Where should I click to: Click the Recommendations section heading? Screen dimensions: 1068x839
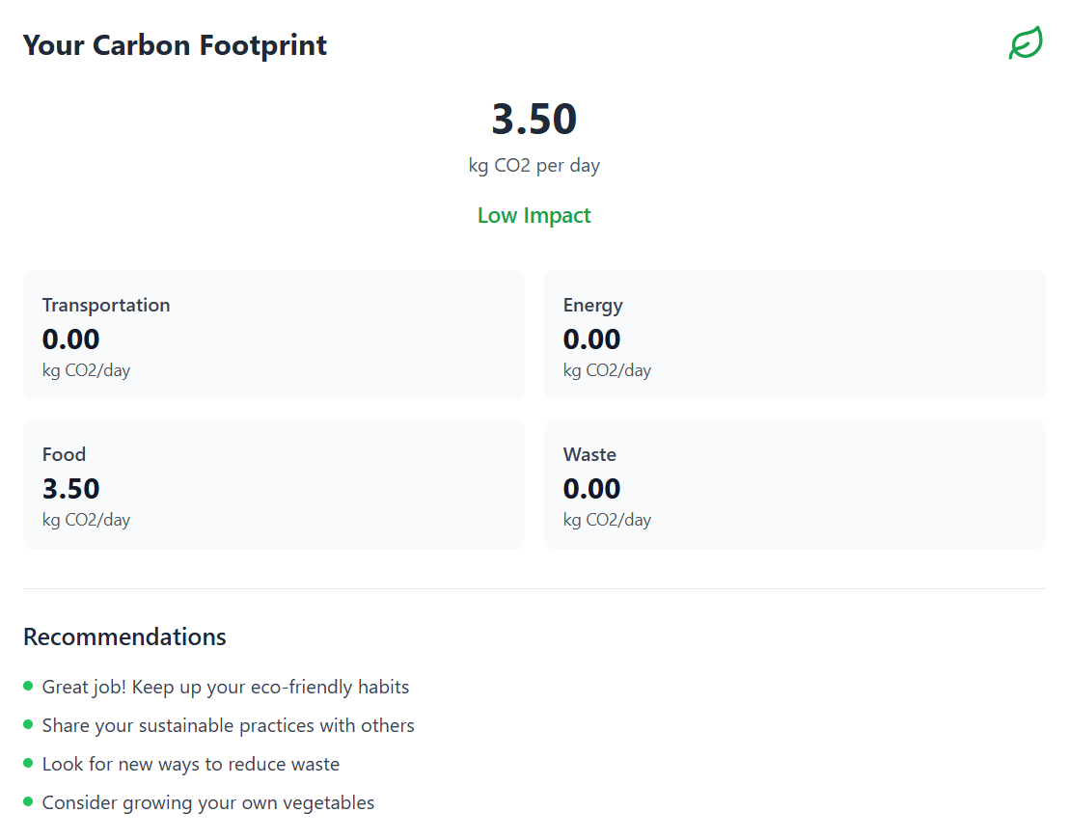coord(124,636)
